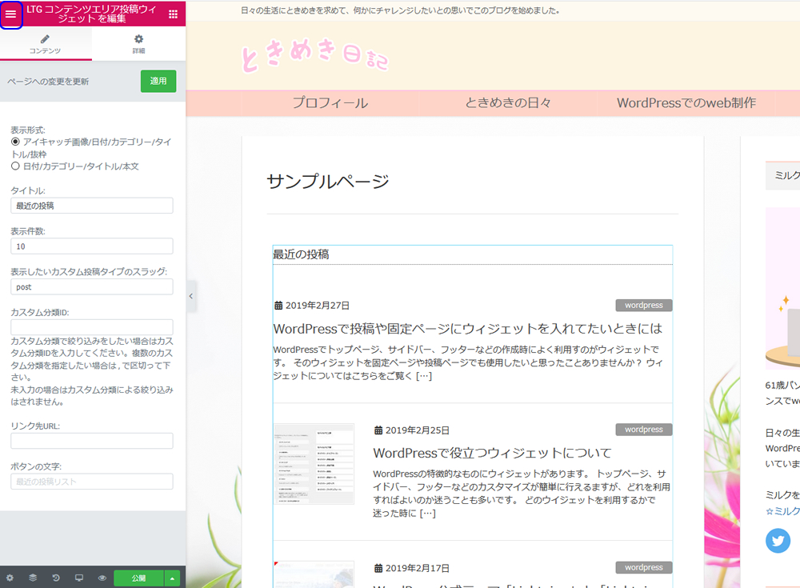The height and width of the screenshot is (588, 800).
Task: Click the ページへの変更を更新 label
Action: (x=48, y=82)
